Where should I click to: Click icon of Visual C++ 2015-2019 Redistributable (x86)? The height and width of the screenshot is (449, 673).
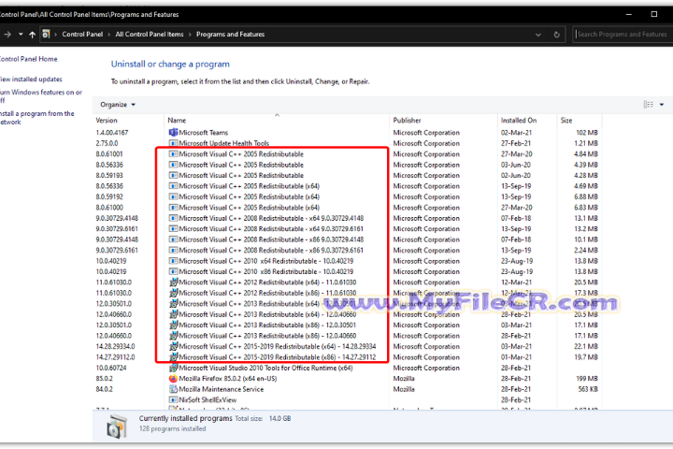[x=173, y=357]
